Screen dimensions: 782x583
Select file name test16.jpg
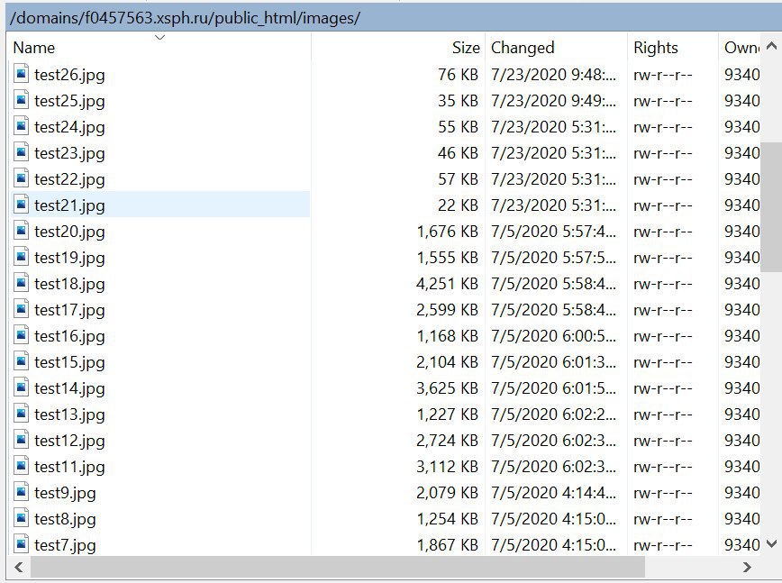point(70,335)
